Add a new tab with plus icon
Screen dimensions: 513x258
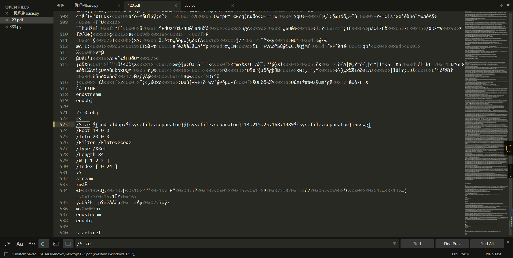pyautogui.click(x=502, y=5)
